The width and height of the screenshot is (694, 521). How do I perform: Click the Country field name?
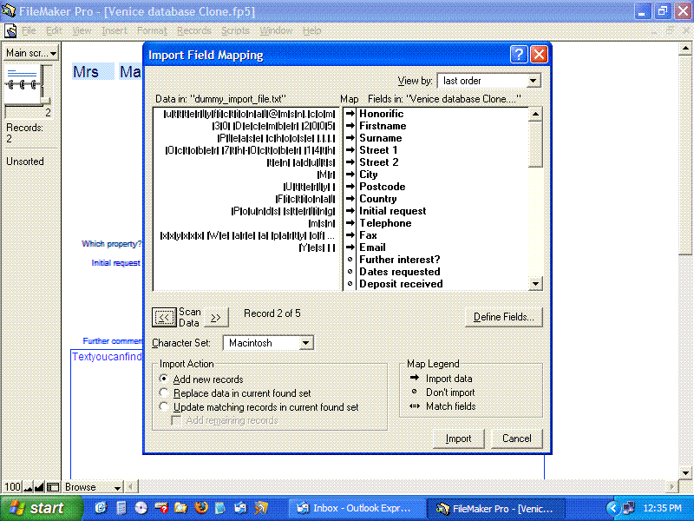click(378, 199)
